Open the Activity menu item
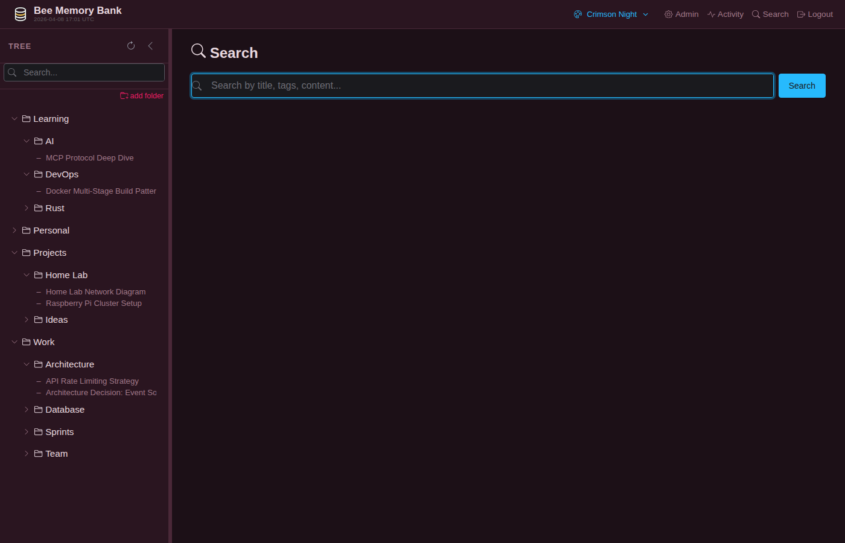The image size is (845, 543). pyautogui.click(x=725, y=14)
